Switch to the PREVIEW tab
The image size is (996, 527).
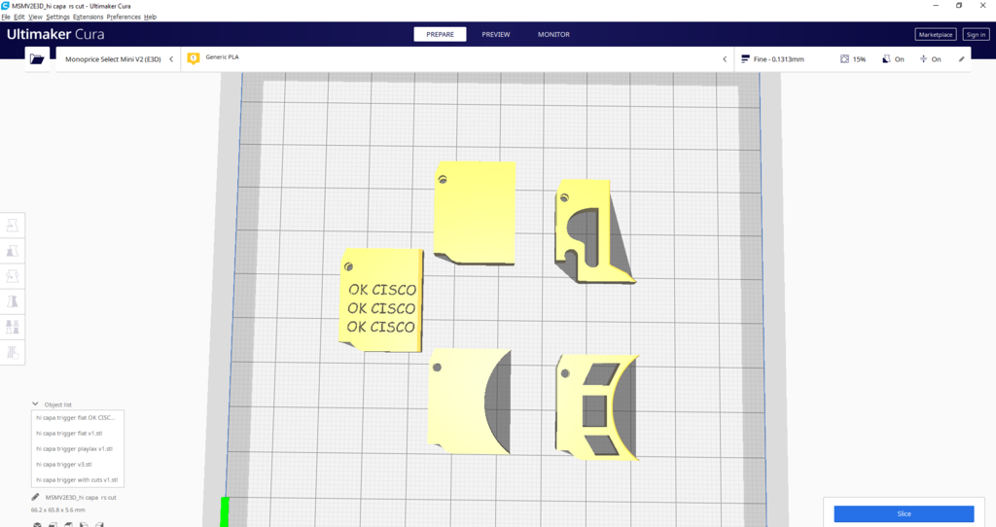(495, 34)
